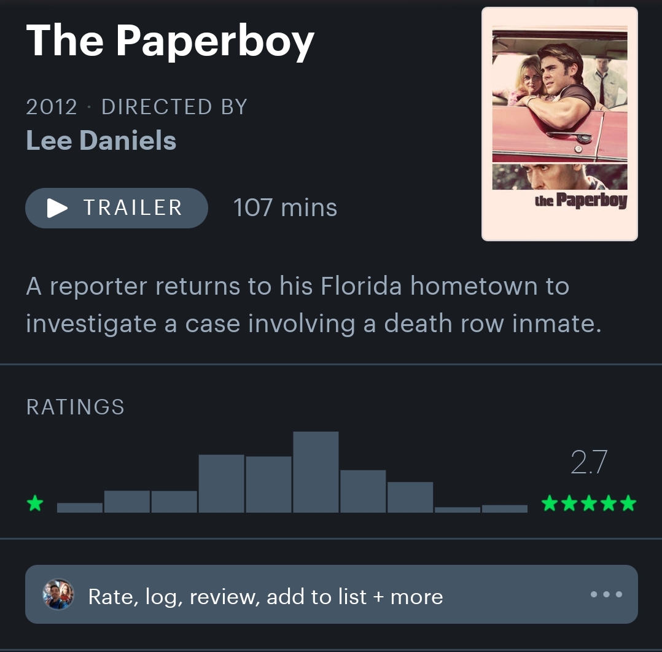Tap the RATINGS section heading
The image size is (662, 652).
click(x=75, y=407)
